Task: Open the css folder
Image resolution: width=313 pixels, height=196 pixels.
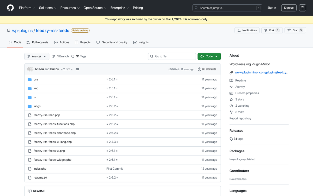Action: [36, 79]
